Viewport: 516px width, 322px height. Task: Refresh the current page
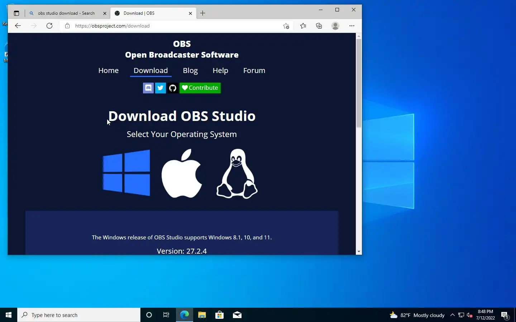49,26
